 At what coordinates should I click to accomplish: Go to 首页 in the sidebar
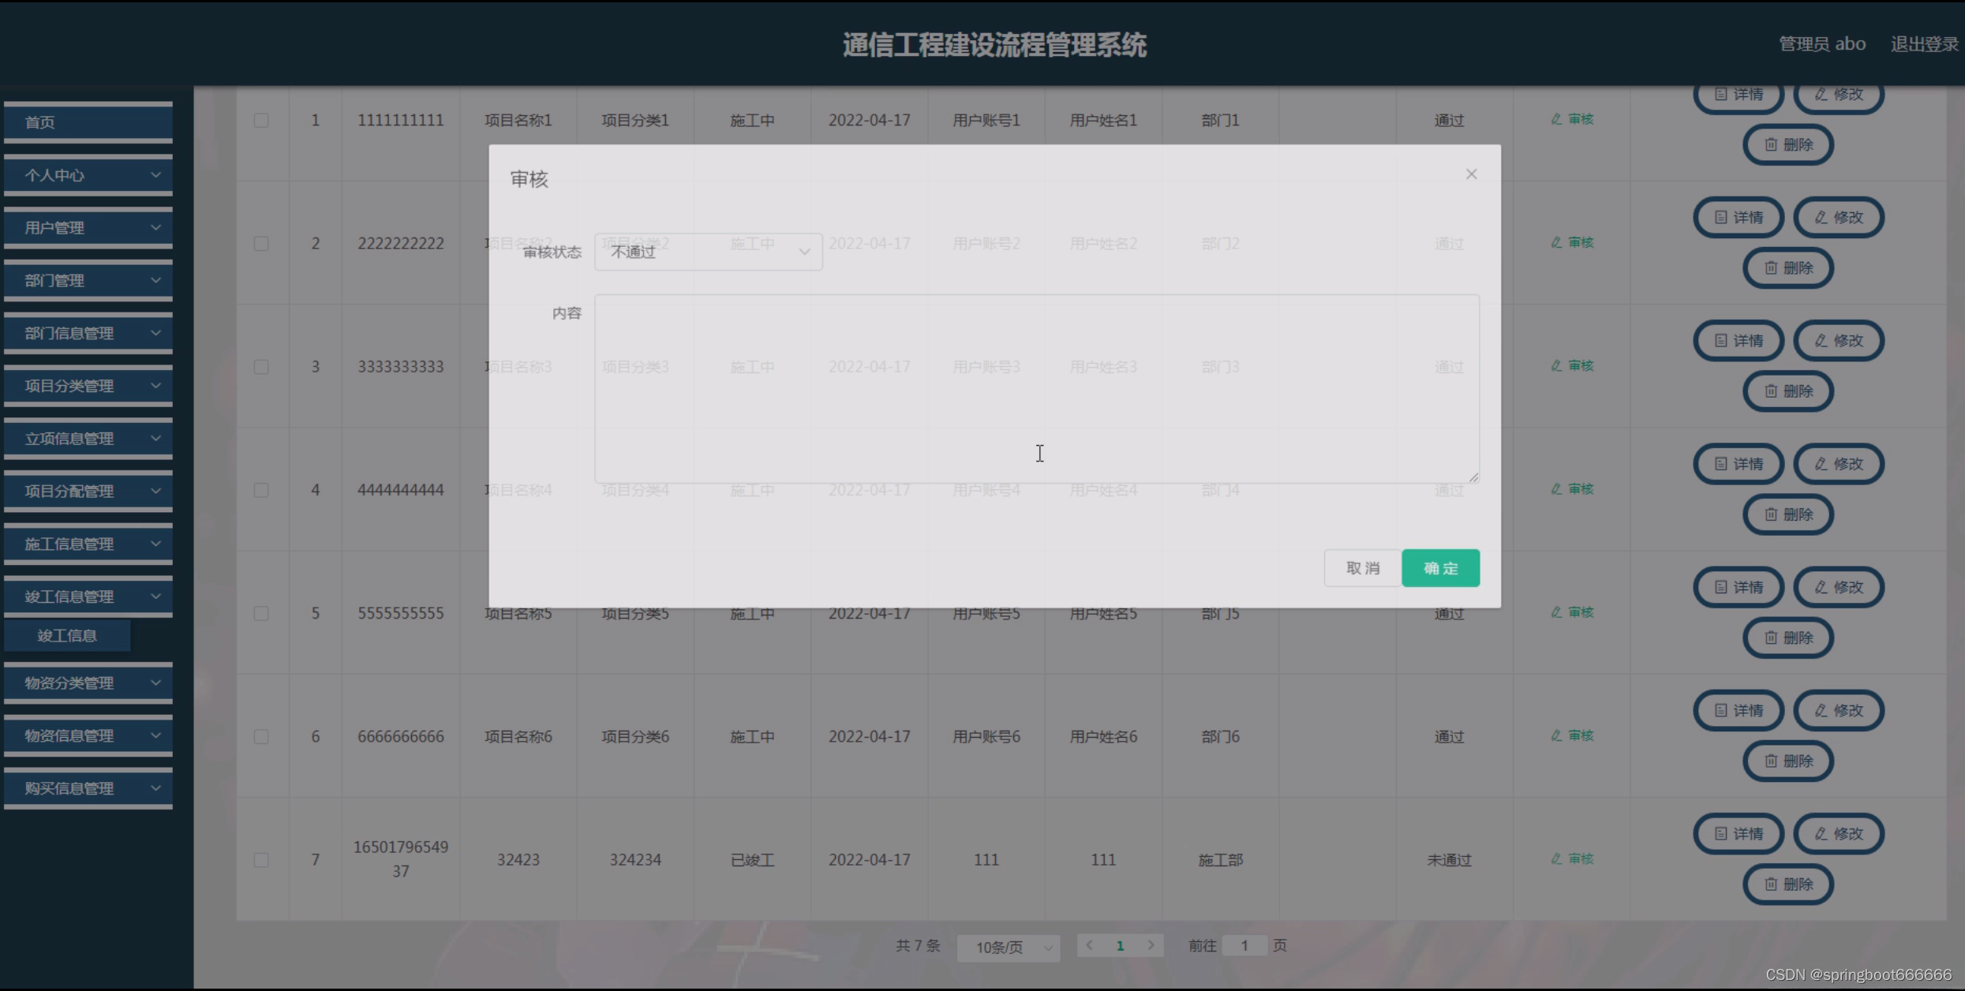point(88,122)
